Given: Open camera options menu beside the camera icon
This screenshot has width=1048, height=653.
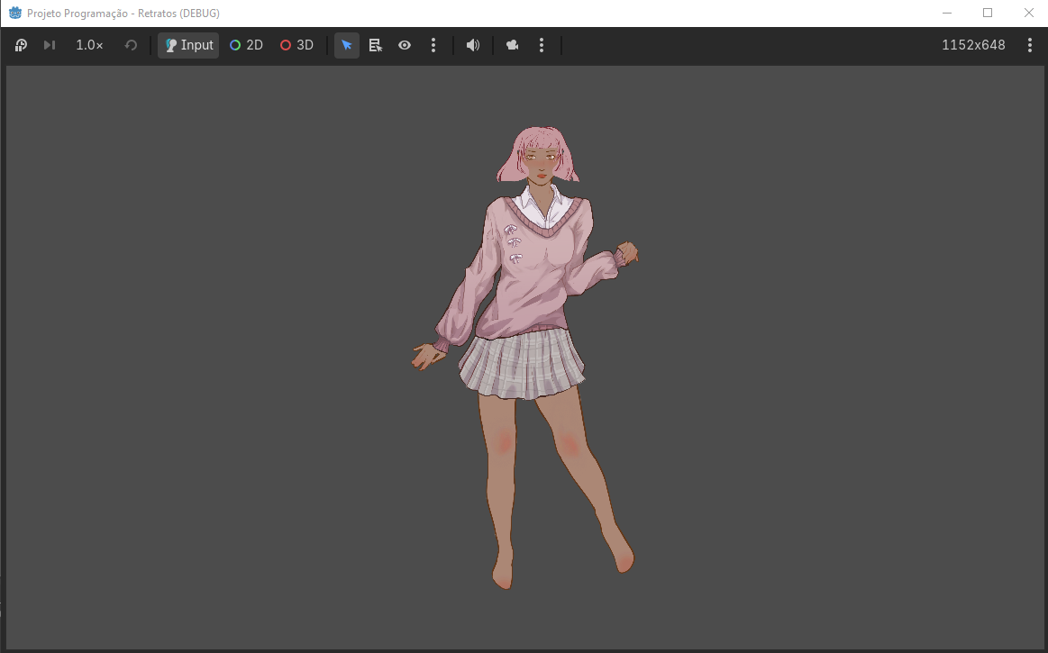Looking at the screenshot, I should click(x=542, y=45).
